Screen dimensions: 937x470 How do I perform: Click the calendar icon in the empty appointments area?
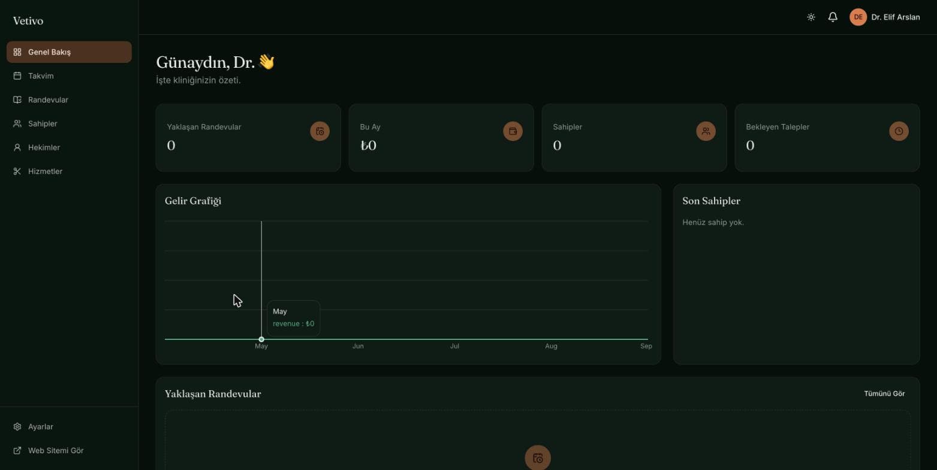tap(538, 458)
